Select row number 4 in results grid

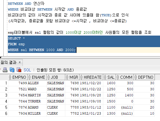point(4,101)
